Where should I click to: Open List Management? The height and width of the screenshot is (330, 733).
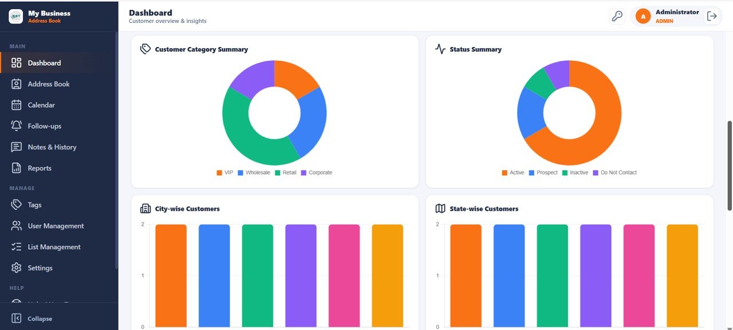coord(58,247)
